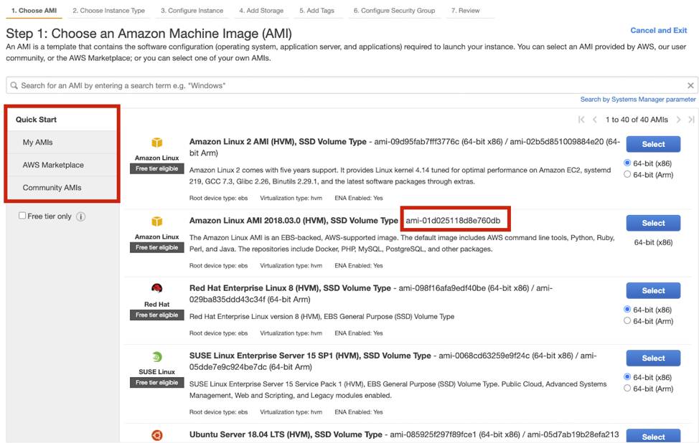Click the Amazon Linux 2018.03.0 logo icon

(x=157, y=221)
